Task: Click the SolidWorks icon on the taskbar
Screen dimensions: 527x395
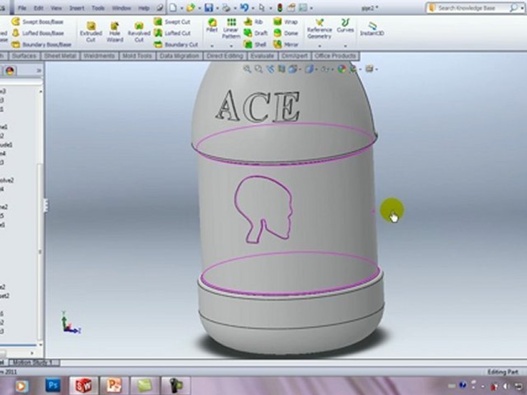Action: point(83,385)
